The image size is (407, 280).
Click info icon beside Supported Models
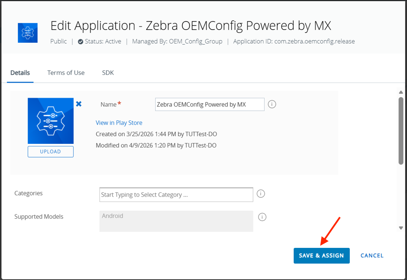point(262,217)
